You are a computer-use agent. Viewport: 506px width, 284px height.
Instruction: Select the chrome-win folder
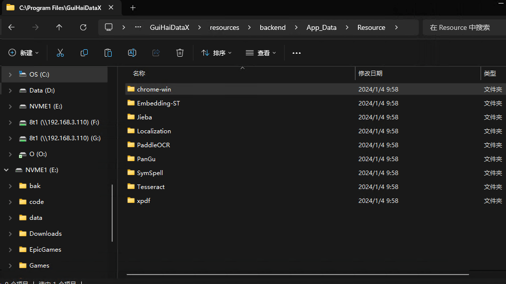[315, 89]
